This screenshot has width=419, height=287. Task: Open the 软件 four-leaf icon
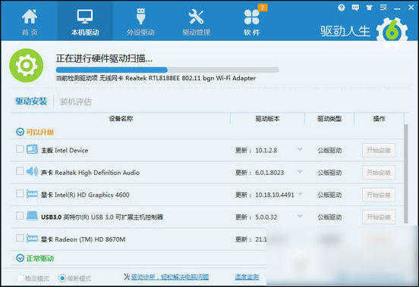252,17
